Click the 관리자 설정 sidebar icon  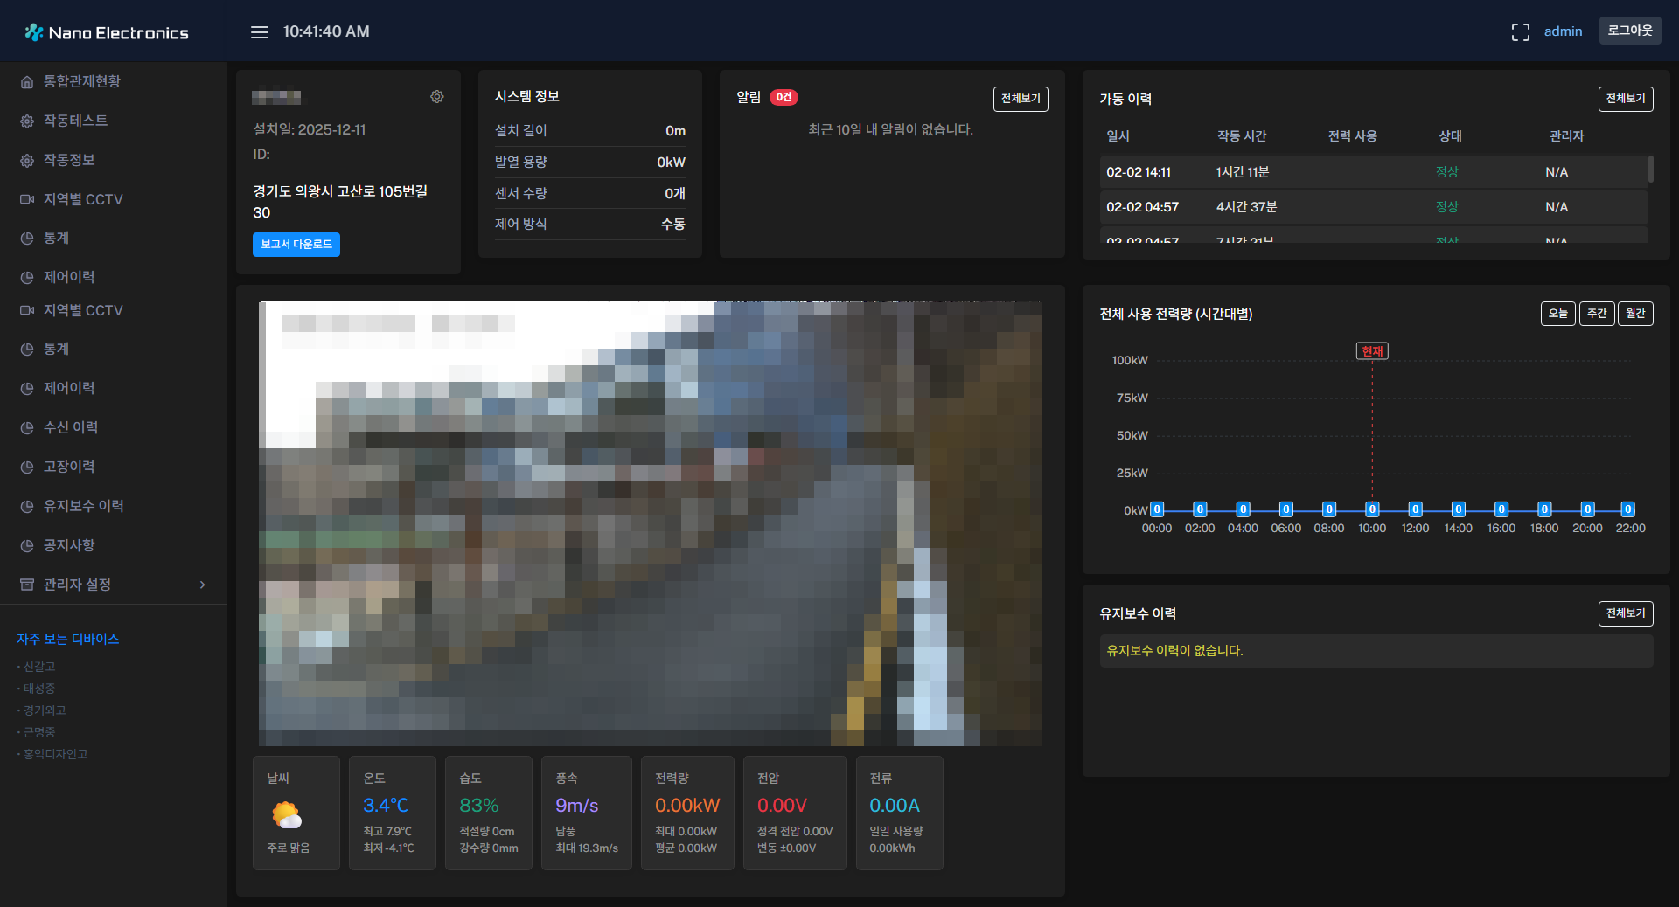pyautogui.click(x=27, y=585)
